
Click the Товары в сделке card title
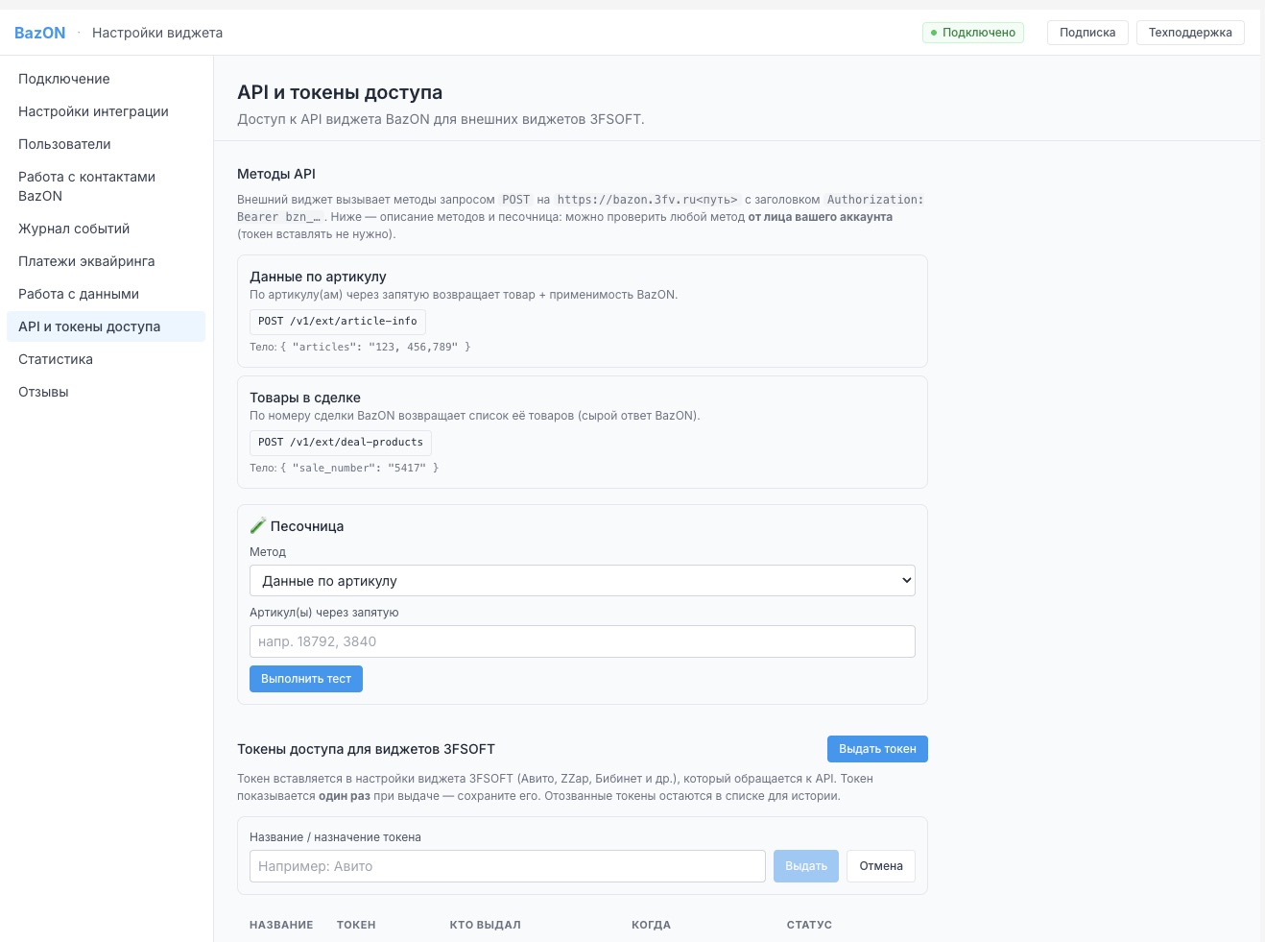[305, 398]
